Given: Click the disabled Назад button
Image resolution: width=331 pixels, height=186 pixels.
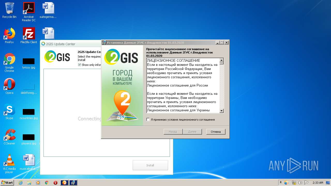Looking at the screenshot, I should (173, 132).
